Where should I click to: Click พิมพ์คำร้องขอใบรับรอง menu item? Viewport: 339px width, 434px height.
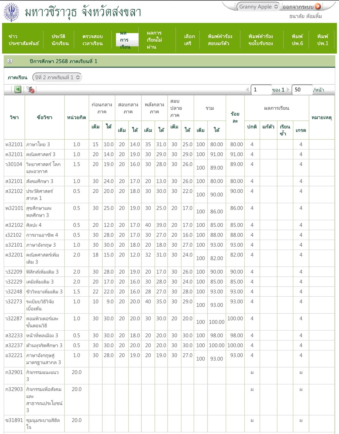point(261,40)
